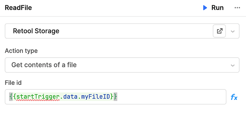Image resolution: width=246 pixels, height=131 pixels.
Task: Open the three-dot more options menu
Action: tap(237, 8)
